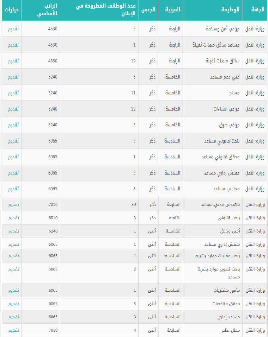Click vacancy count 5 in فني دعم مساعد row
The width and height of the screenshot is (268, 337).
pyautogui.click(x=134, y=77)
